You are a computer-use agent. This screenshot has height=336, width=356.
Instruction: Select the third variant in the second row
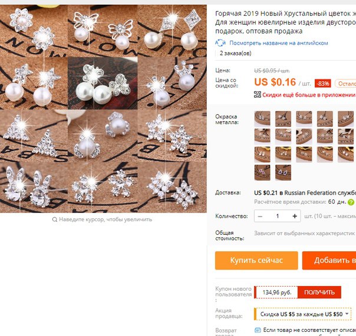(x=304, y=137)
